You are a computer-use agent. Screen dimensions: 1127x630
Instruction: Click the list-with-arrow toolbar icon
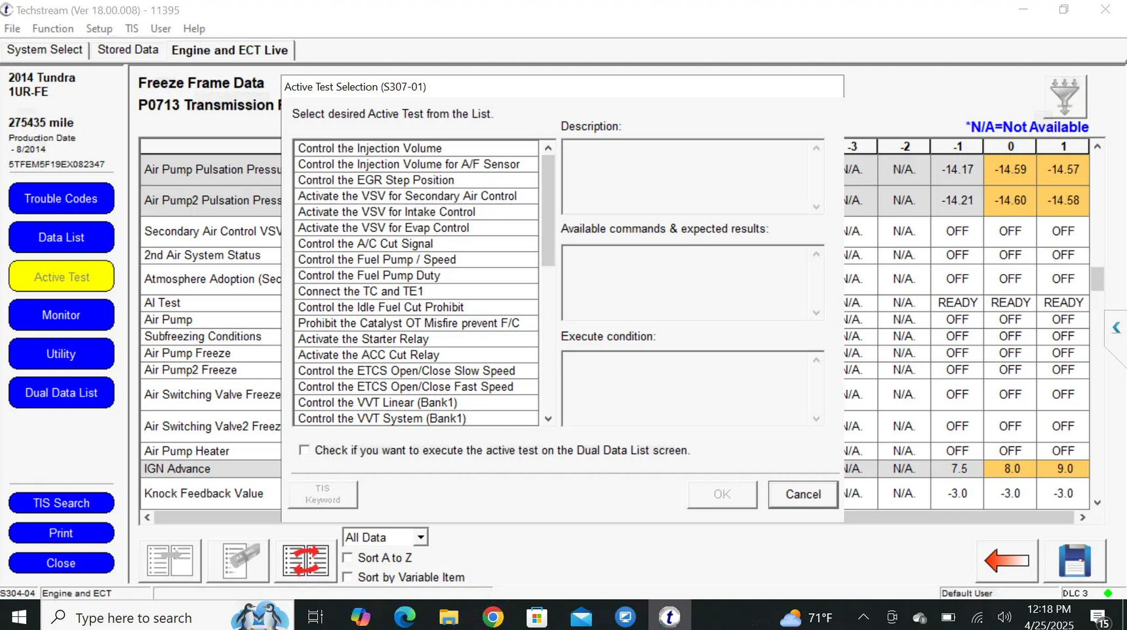click(170, 561)
